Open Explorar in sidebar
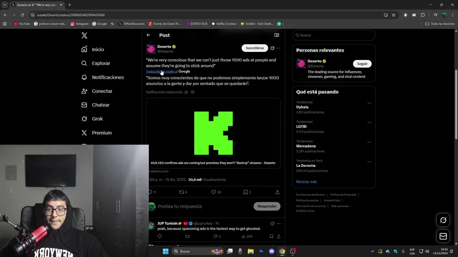 [96, 63]
